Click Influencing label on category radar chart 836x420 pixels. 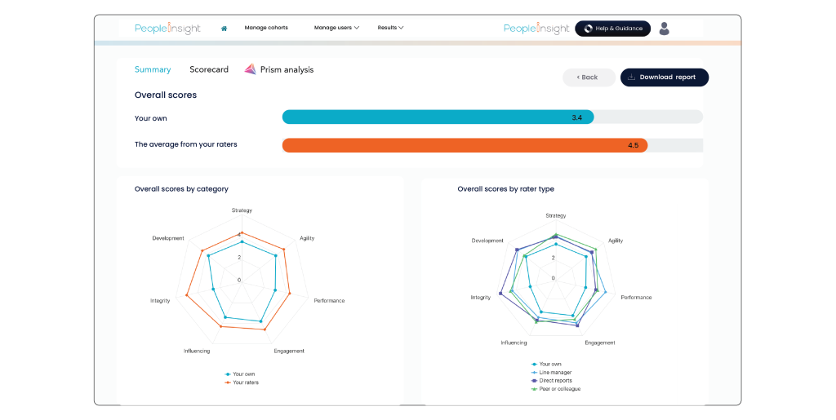tap(197, 351)
